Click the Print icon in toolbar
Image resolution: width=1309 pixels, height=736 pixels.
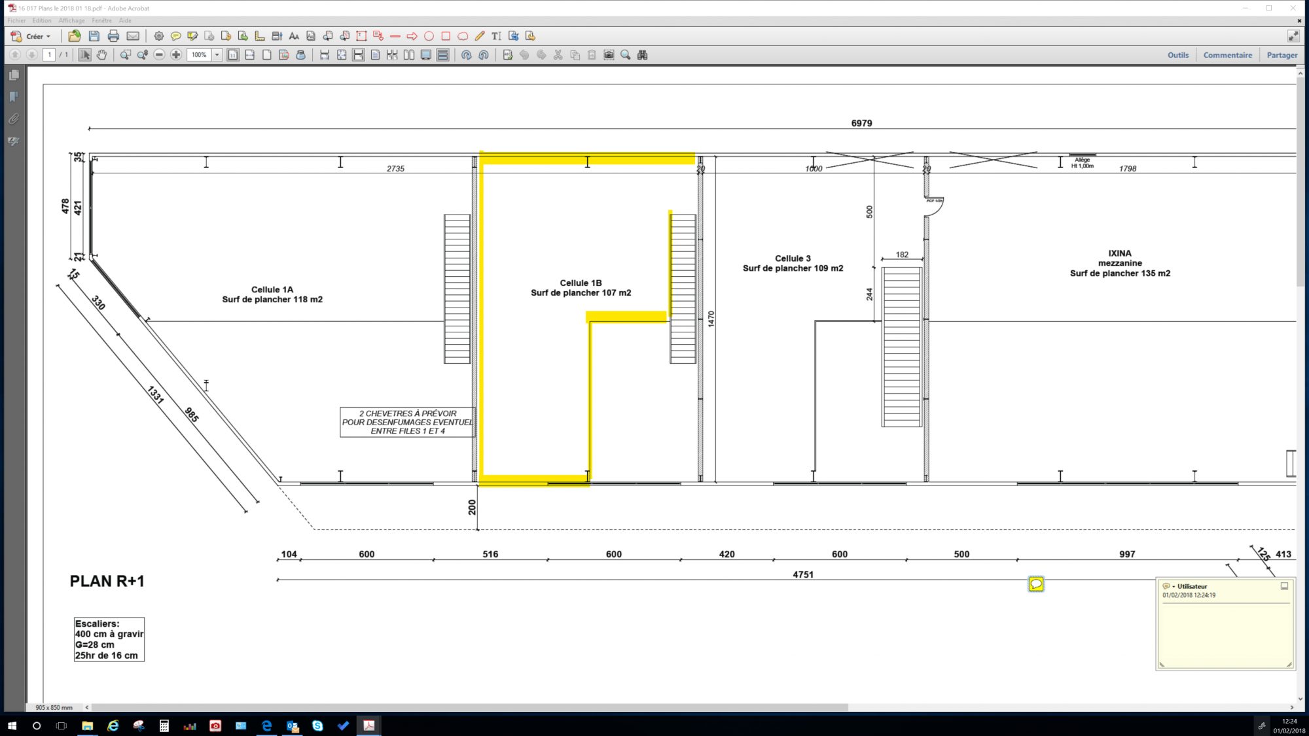(x=113, y=36)
